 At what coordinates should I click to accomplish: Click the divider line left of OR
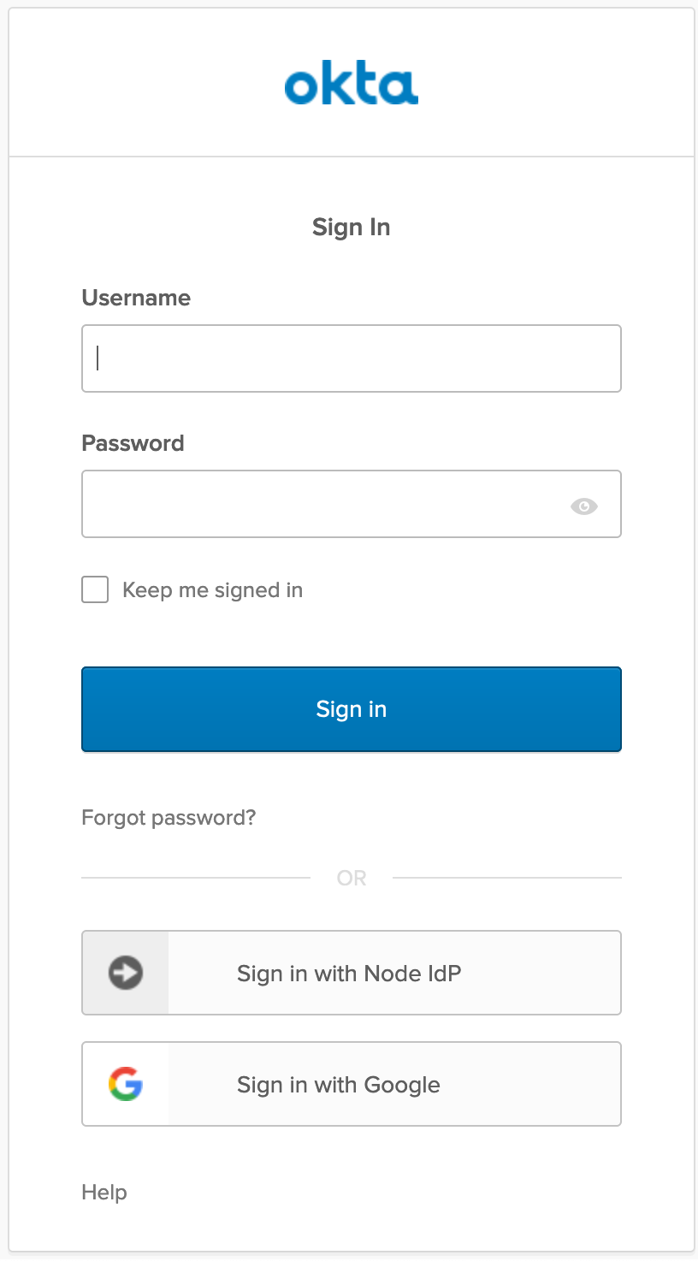[195, 878]
